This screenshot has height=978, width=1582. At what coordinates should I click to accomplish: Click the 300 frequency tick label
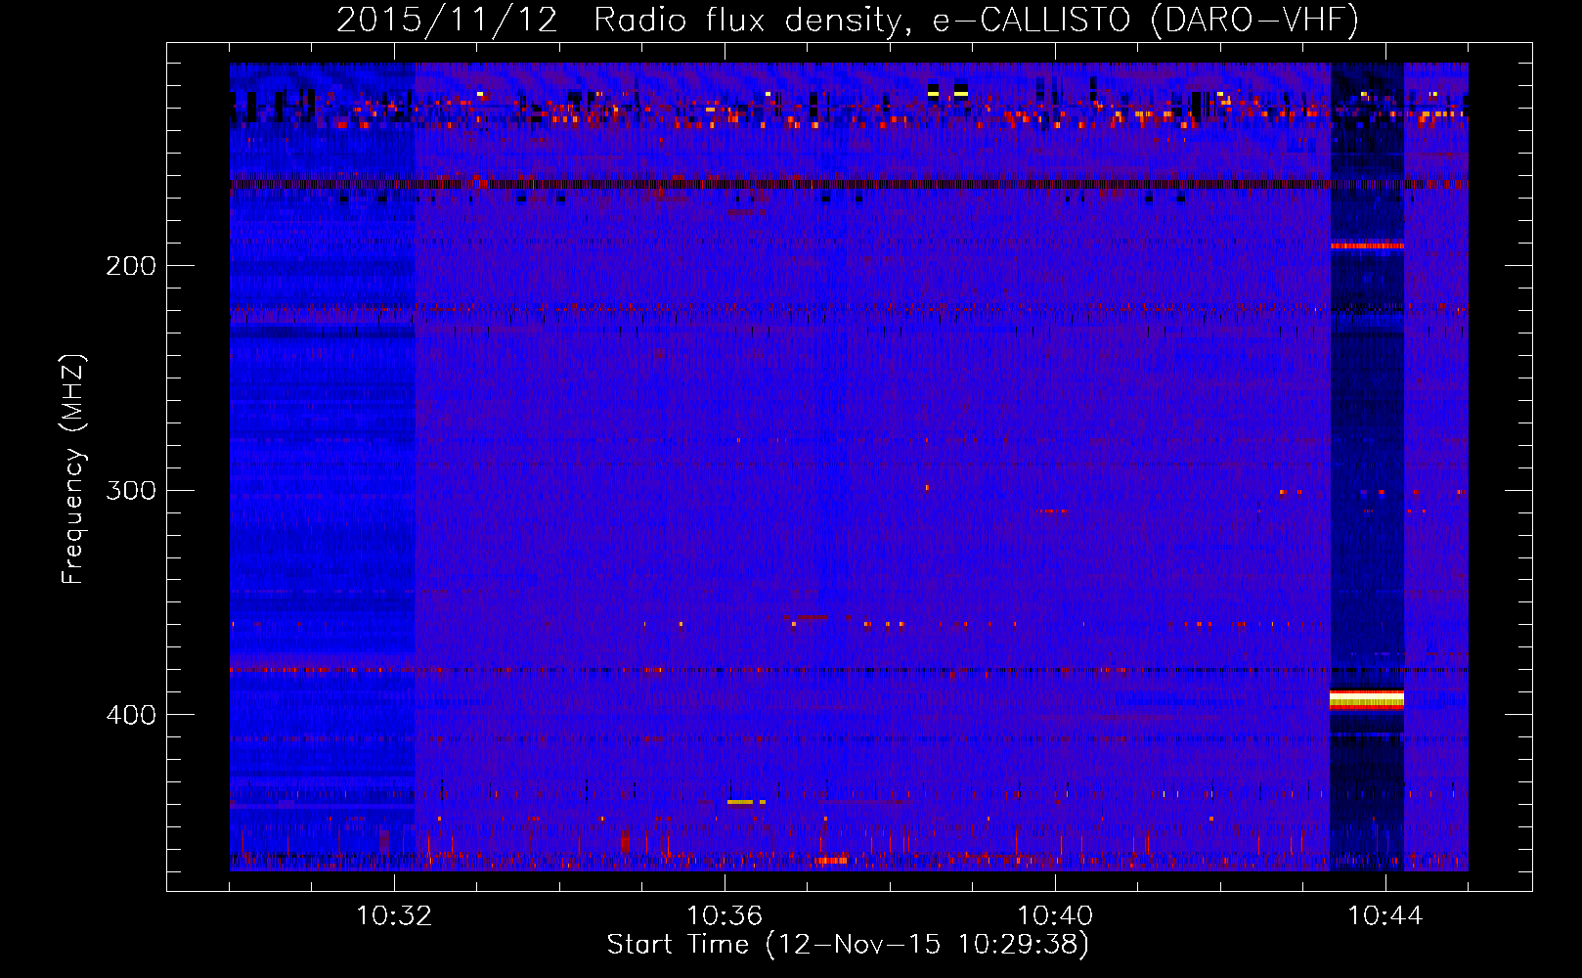pyautogui.click(x=131, y=490)
